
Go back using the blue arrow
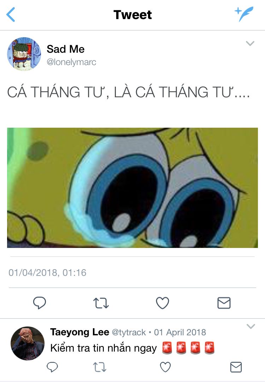(11, 15)
